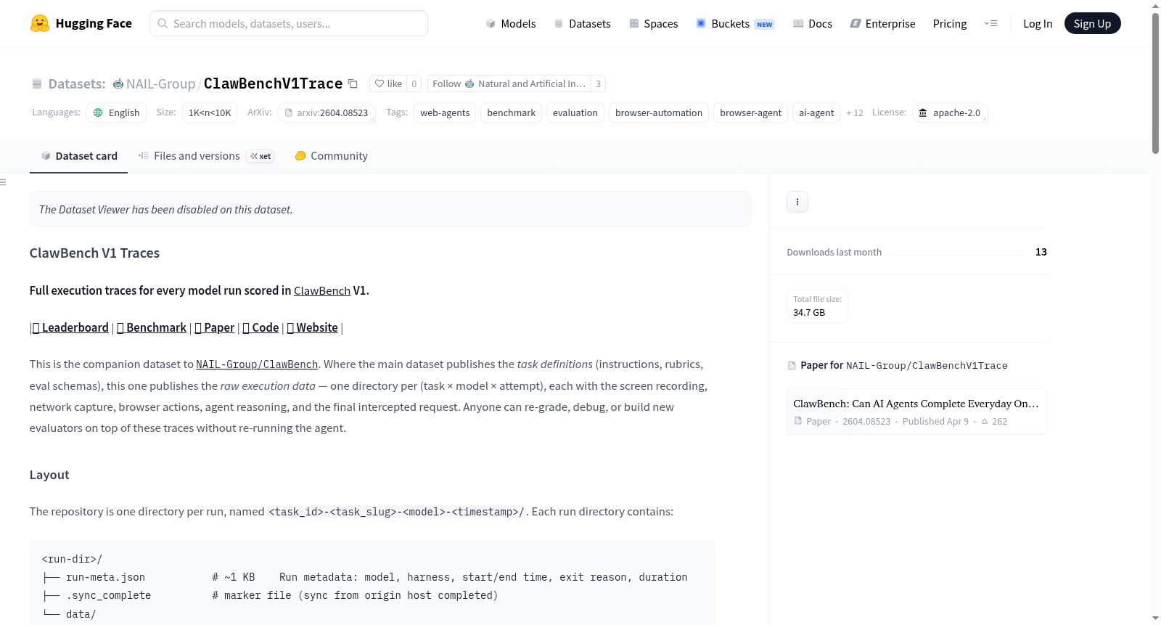Open the Website link

click(x=312, y=327)
